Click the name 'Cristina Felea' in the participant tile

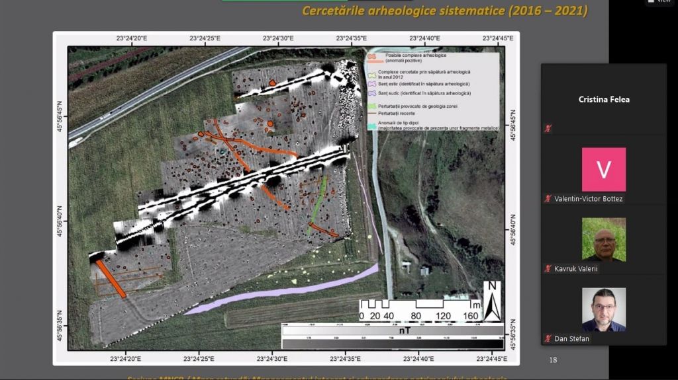click(604, 99)
